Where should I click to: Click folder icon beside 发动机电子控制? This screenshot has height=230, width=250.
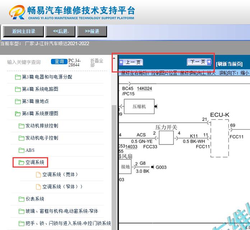pos(21,138)
